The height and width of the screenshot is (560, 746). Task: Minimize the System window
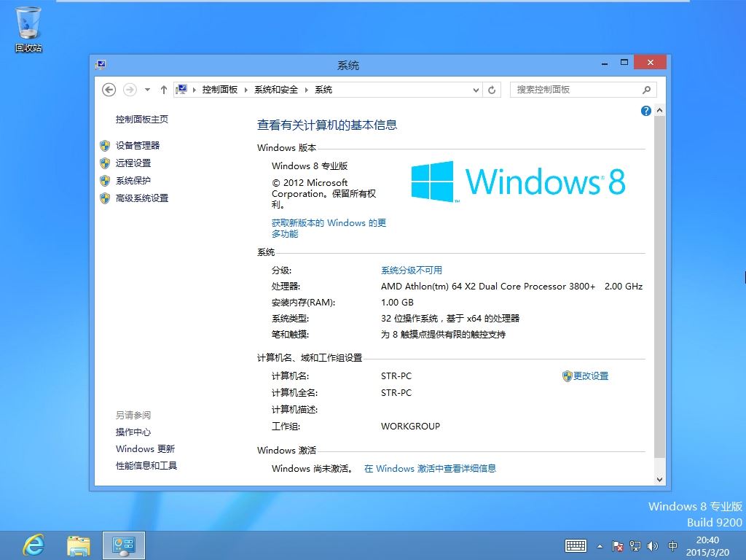point(604,63)
